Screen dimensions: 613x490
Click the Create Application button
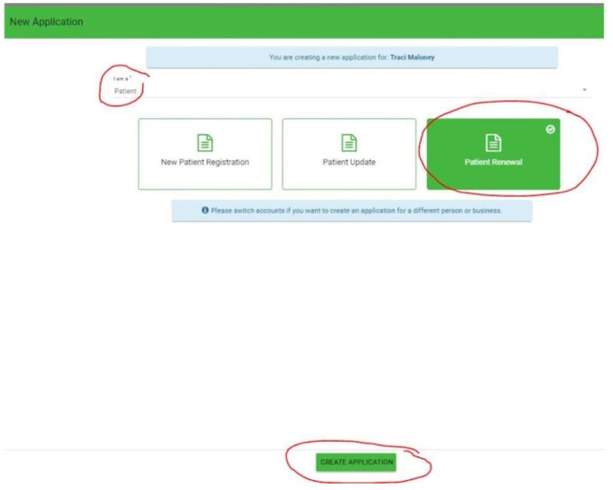(x=356, y=462)
